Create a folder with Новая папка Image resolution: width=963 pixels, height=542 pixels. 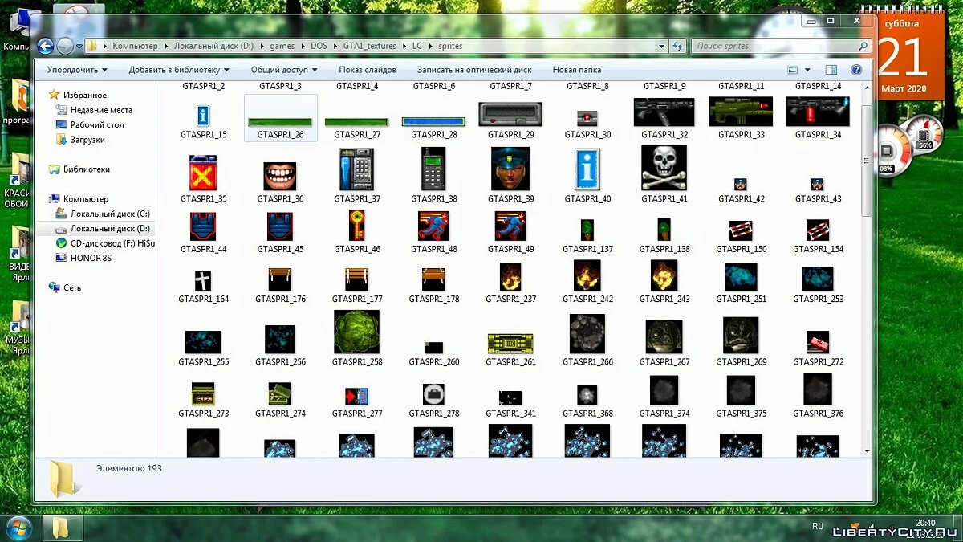(x=576, y=70)
